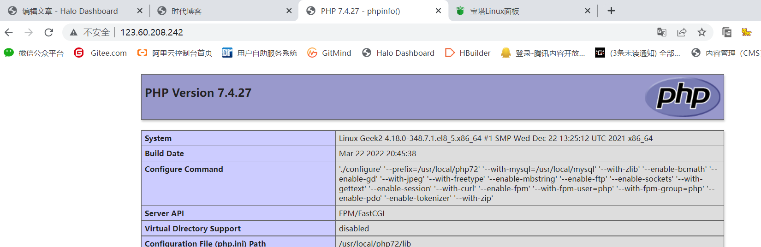Click the PHP Version 7.4.27 heading
Screen dimensions: 761x247
(x=198, y=93)
